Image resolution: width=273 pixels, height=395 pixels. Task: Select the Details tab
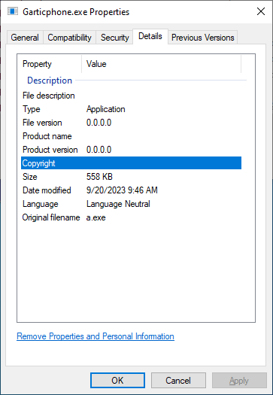150,37
